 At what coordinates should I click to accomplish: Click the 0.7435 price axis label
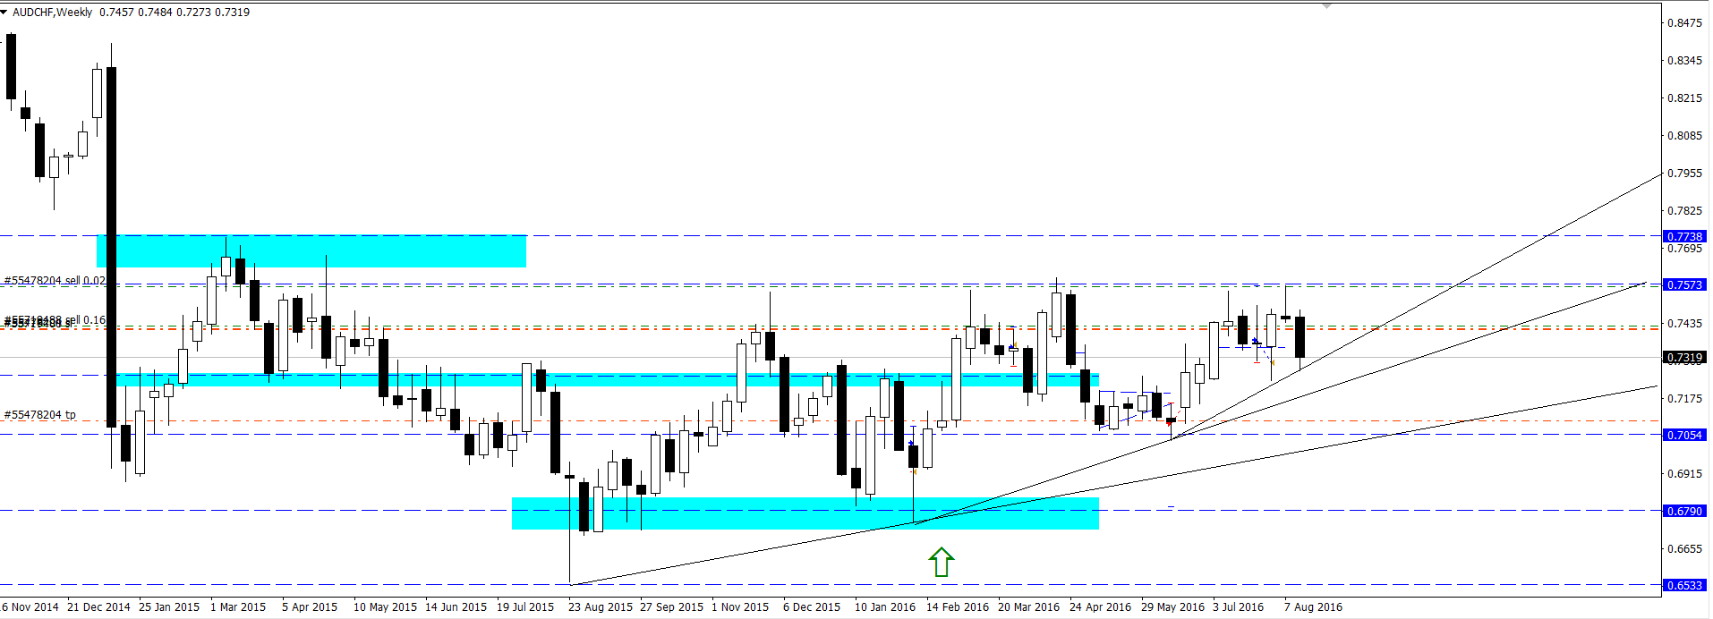(x=1684, y=324)
